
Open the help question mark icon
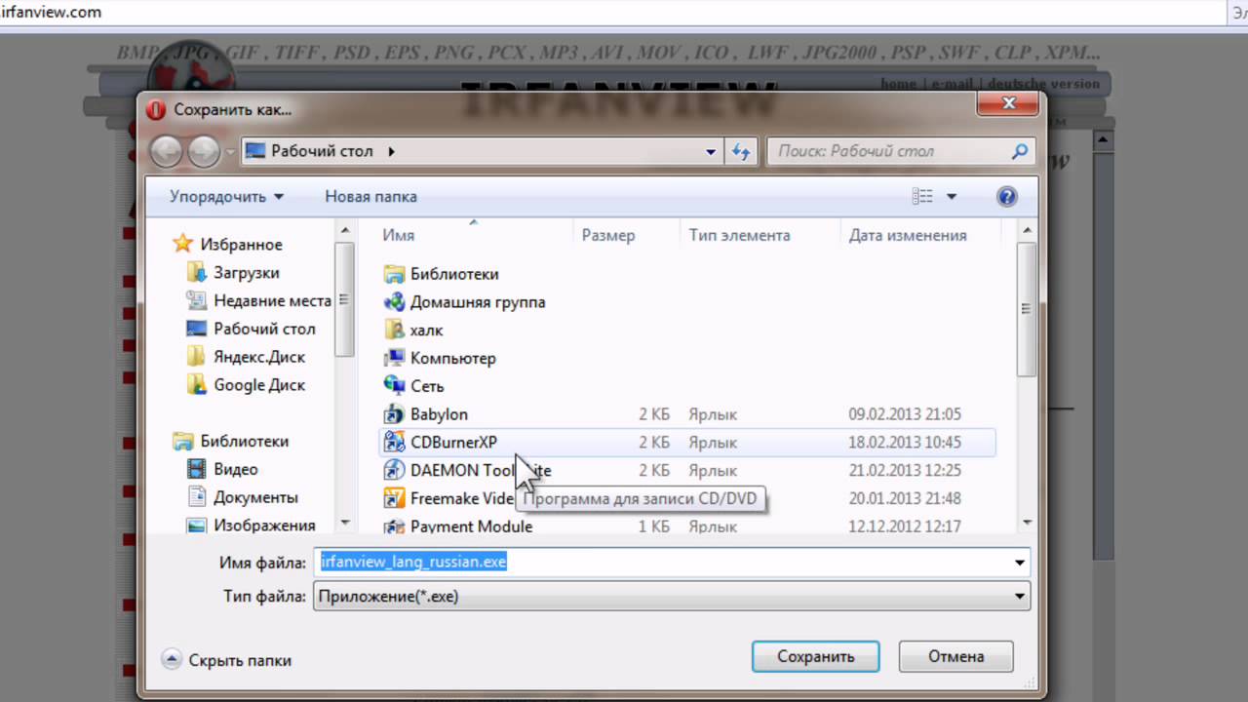[1007, 197]
